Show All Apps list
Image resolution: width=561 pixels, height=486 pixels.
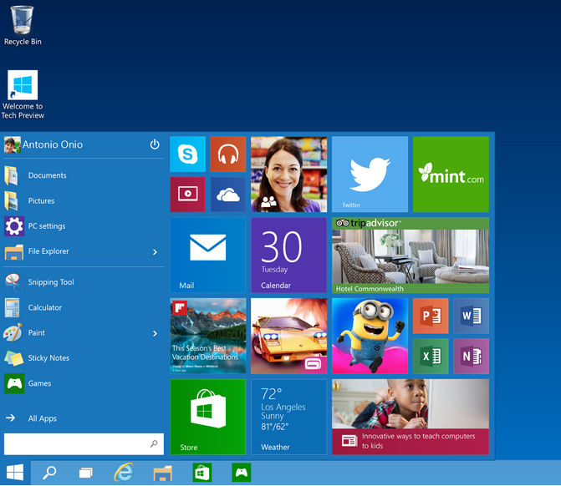pos(42,418)
